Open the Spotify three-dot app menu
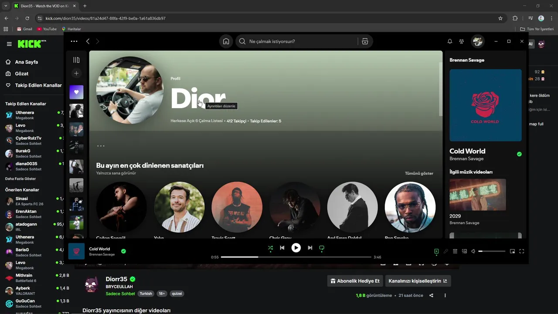 74,41
